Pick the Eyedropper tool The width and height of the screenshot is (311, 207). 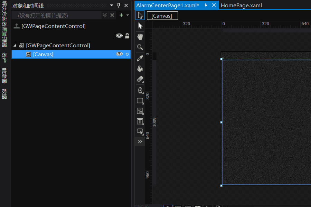140,58
